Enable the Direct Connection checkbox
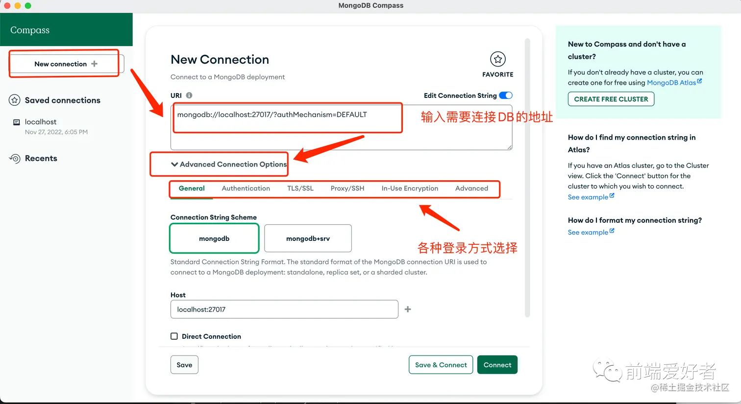 [x=174, y=336]
